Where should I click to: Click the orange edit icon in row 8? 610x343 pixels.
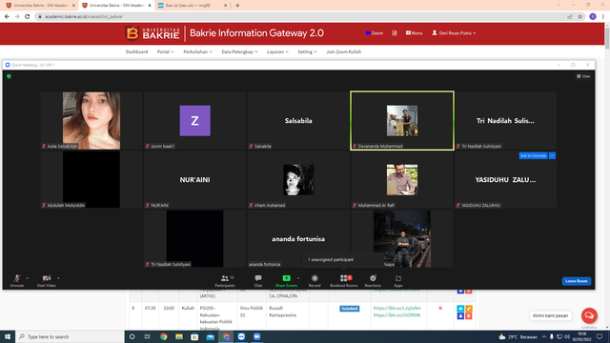pos(469,309)
